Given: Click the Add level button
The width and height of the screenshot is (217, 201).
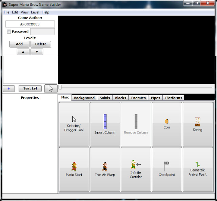Looking at the screenshot, I should pyautogui.click(x=19, y=44).
